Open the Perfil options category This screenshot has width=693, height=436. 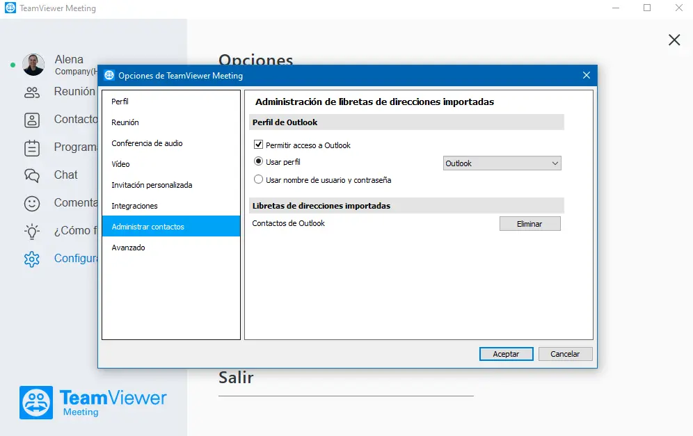171,102
